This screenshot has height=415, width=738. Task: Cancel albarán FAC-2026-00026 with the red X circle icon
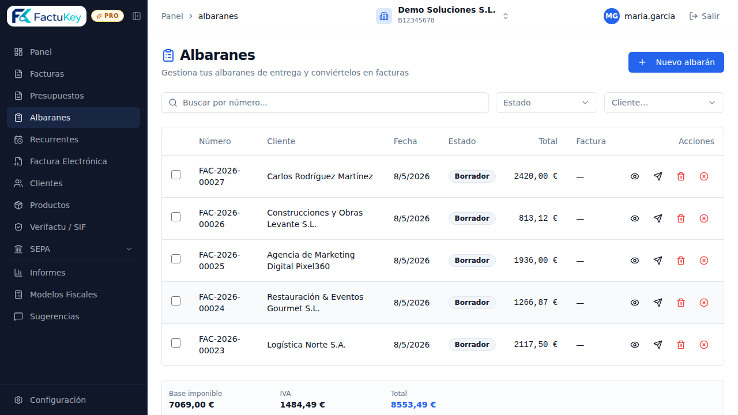tap(704, 218)
